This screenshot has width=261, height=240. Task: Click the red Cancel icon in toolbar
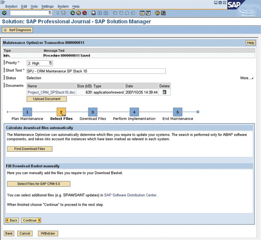coord(84,13)
